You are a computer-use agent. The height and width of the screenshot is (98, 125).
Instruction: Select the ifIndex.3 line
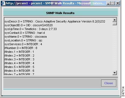point(19,59)
